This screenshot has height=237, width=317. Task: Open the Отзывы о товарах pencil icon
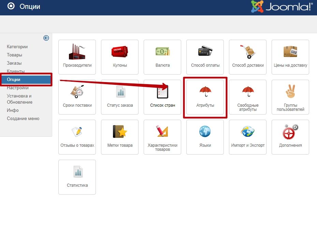(x=77, y=131)
